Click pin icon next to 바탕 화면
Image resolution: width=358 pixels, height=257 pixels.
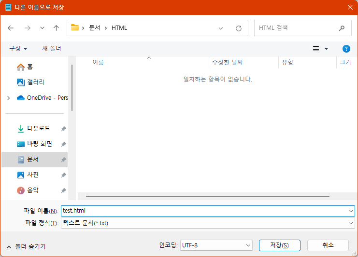[63, 144]
